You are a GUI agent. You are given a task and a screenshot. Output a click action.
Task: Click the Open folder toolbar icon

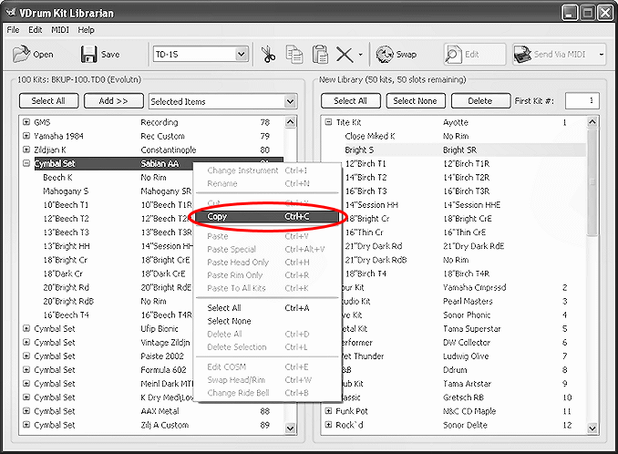[21, 55]
